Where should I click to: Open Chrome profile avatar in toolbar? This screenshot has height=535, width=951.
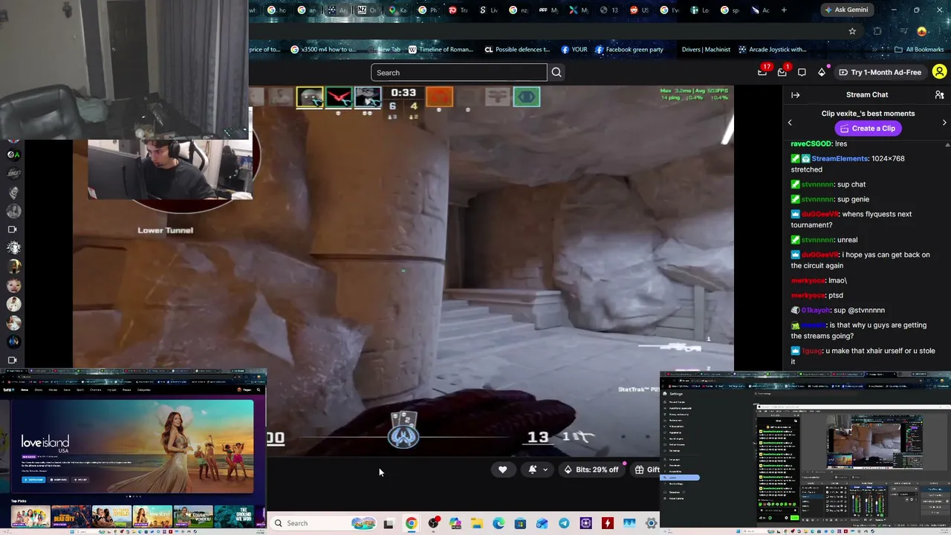(x=922, y=31)
